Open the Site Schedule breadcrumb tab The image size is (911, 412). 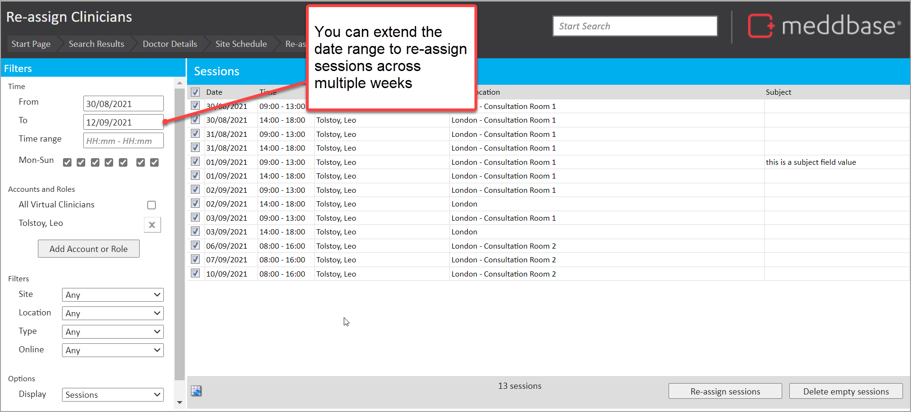(x=241, y=44)
